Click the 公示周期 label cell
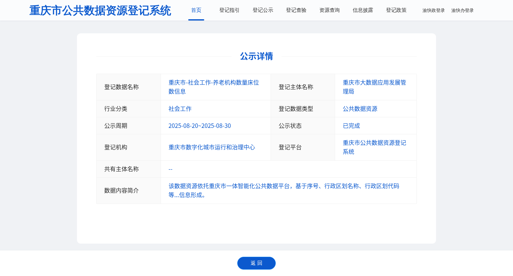Viewport: 513px width, 276px height. pos(129,126)
